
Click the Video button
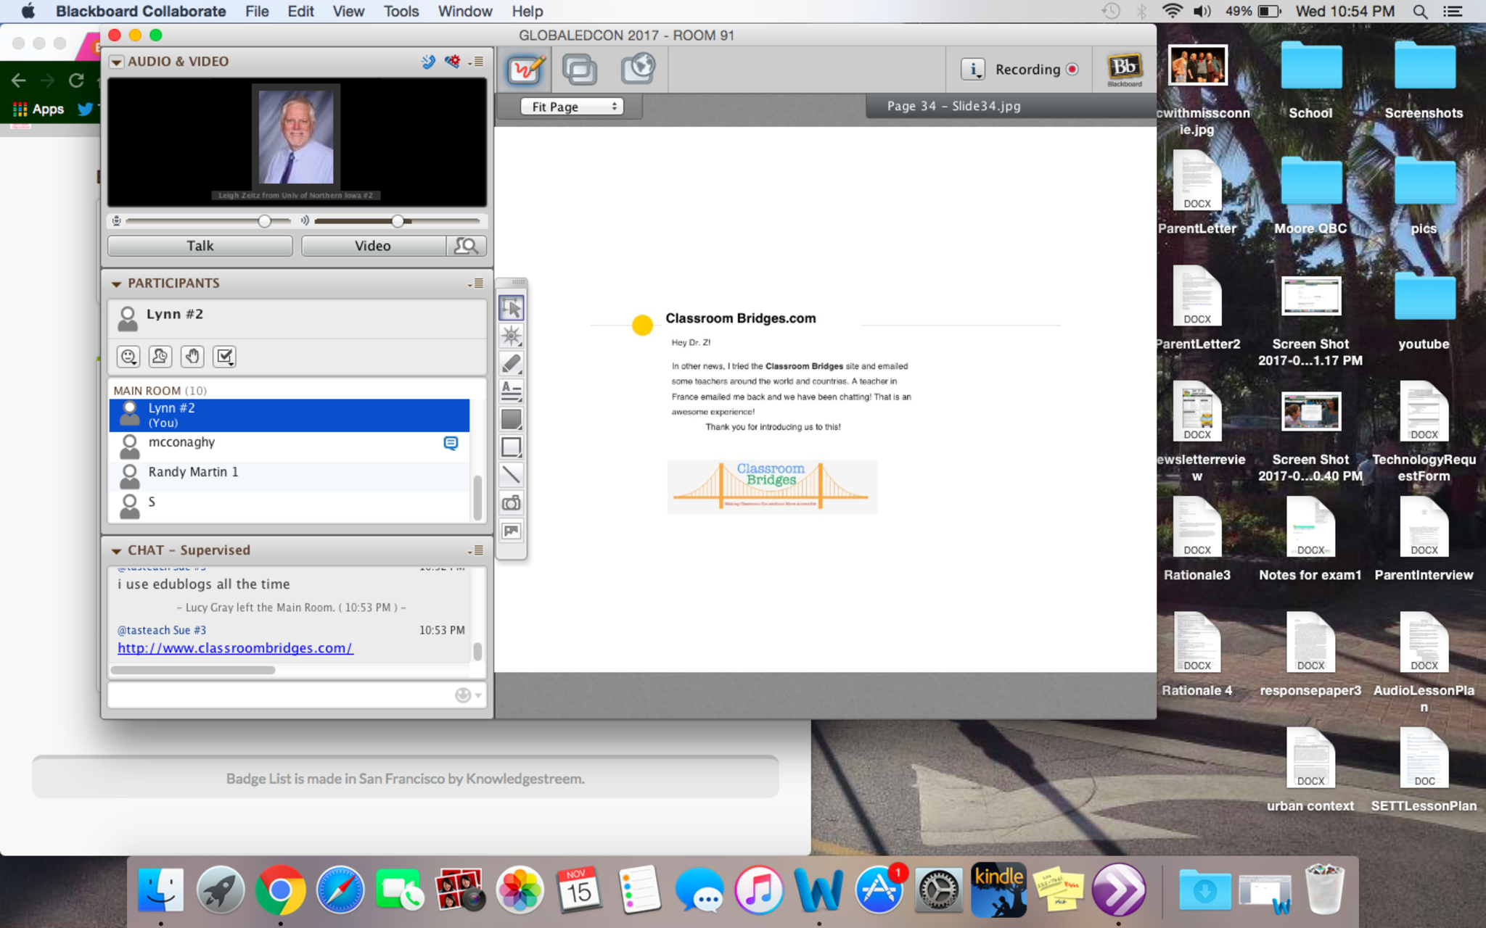point(373,246)
